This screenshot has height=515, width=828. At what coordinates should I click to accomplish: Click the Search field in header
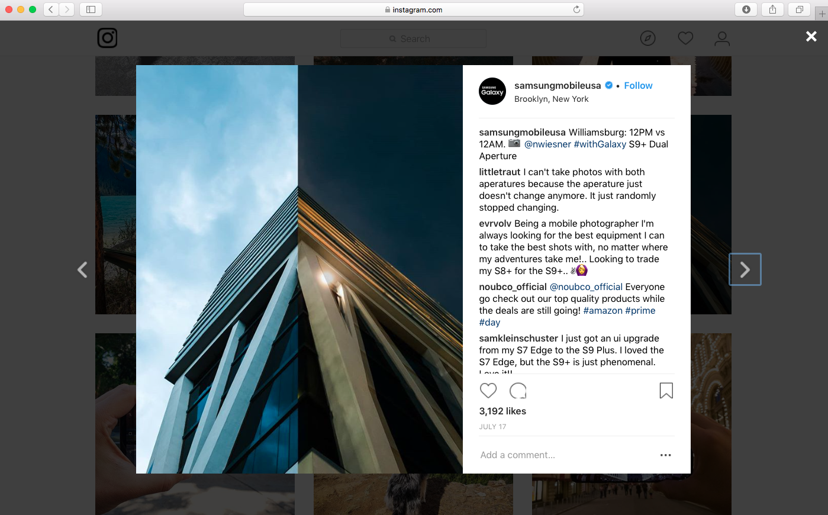pyautogui.click(x=413, y=38)
